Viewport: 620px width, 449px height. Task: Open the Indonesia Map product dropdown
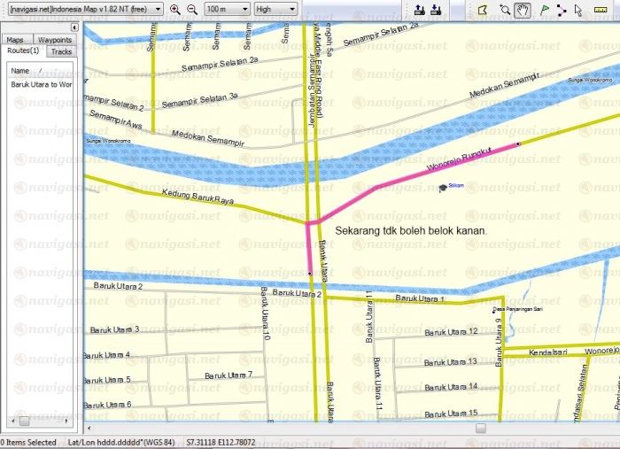click(x=85, y=9)
